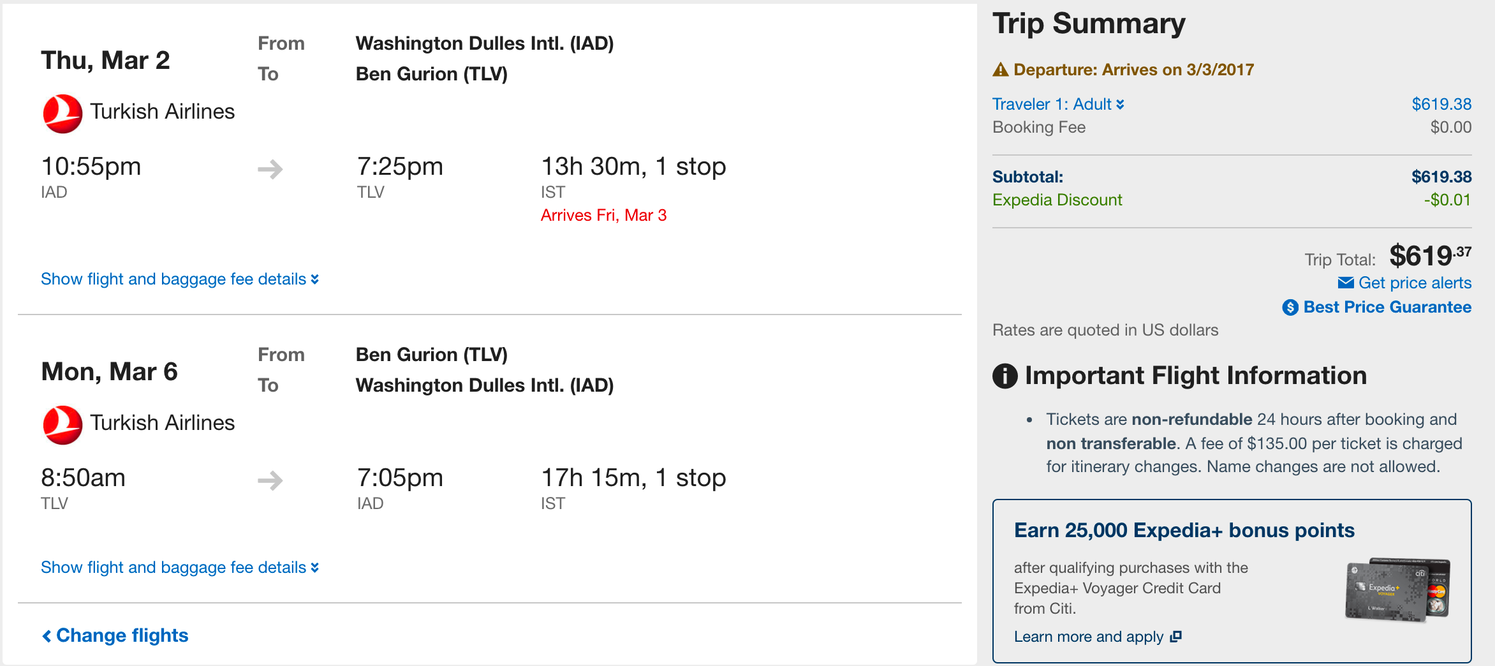Screen dimensions: 1495x666
Task: Go back via Change flights link
Action: click(x=115, y=635)
